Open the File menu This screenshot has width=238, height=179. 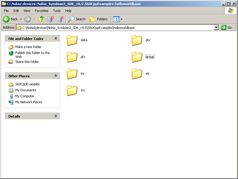[6, 11]
